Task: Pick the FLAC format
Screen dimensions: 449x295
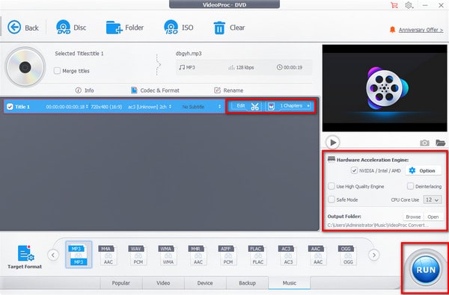Action: click(258, 255)
